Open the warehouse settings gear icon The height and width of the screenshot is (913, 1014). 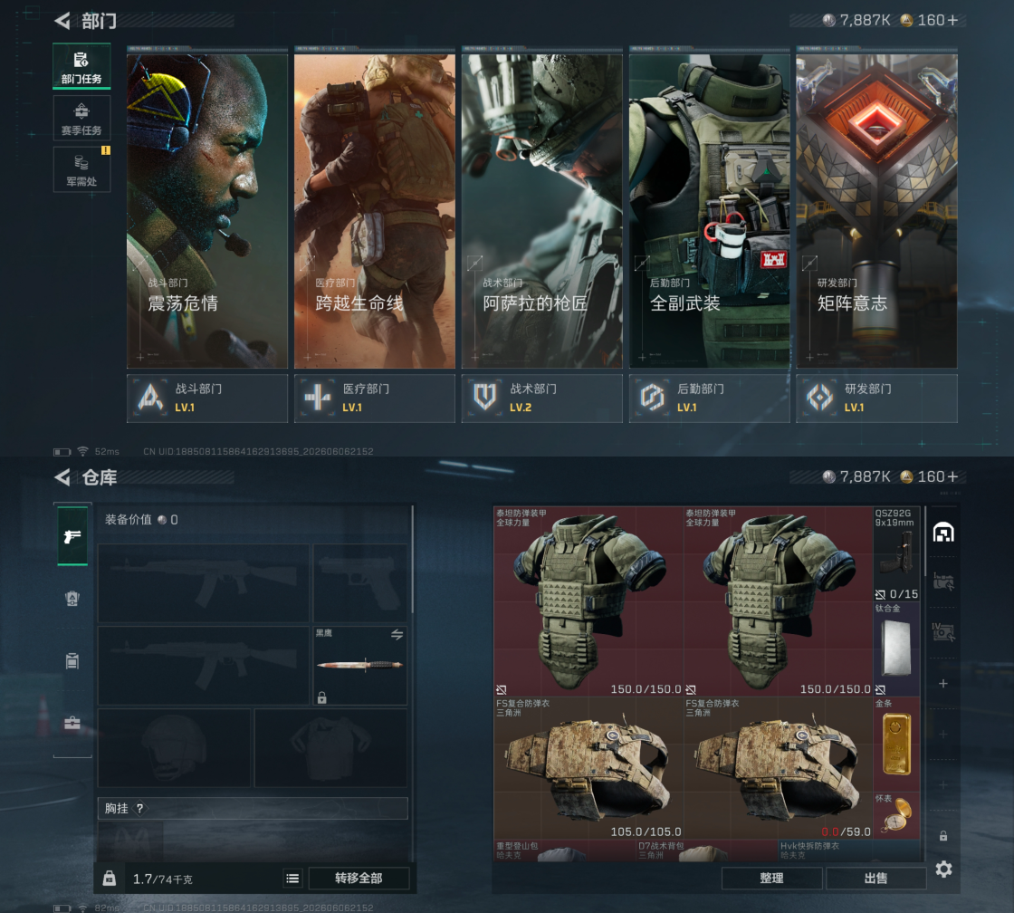point(943,869)
